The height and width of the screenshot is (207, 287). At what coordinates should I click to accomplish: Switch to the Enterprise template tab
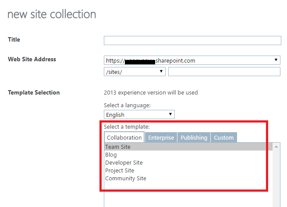(x=161, y=137)
